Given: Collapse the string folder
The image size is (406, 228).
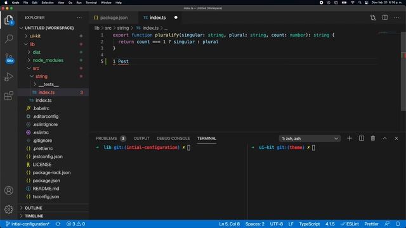Looking at the screenshot, I should (41, 76).
